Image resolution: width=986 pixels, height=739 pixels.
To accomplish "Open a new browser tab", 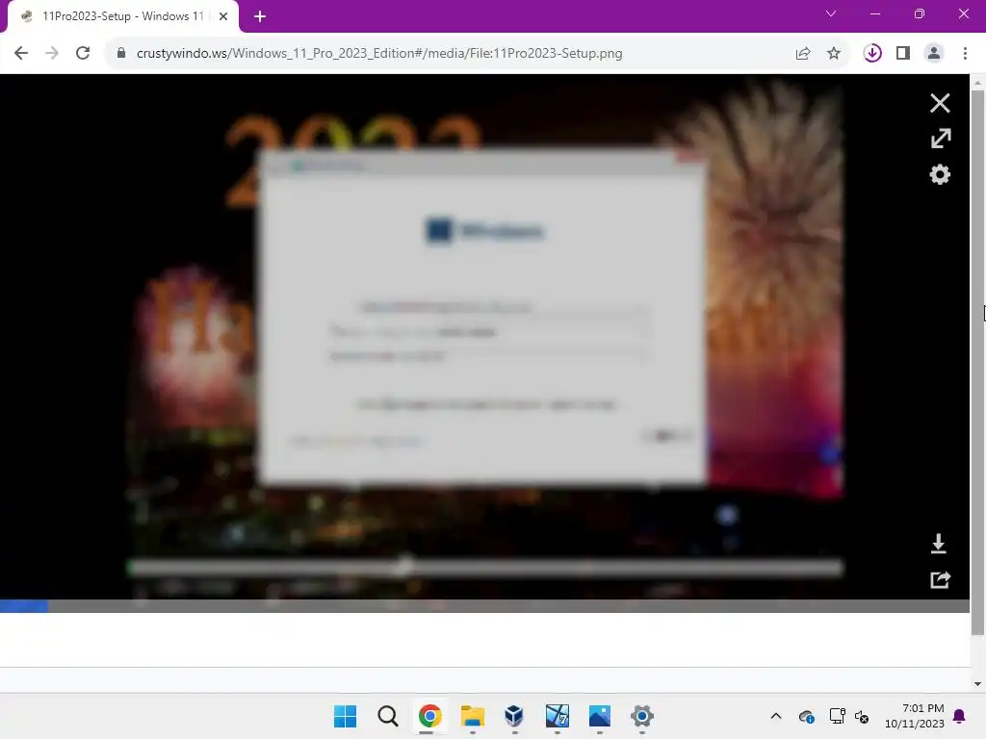I will (x=260, y=17).
